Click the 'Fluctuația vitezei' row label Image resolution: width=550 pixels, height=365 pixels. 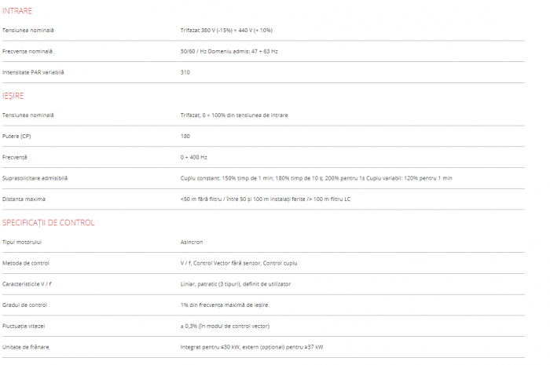[x=26, y=326]
